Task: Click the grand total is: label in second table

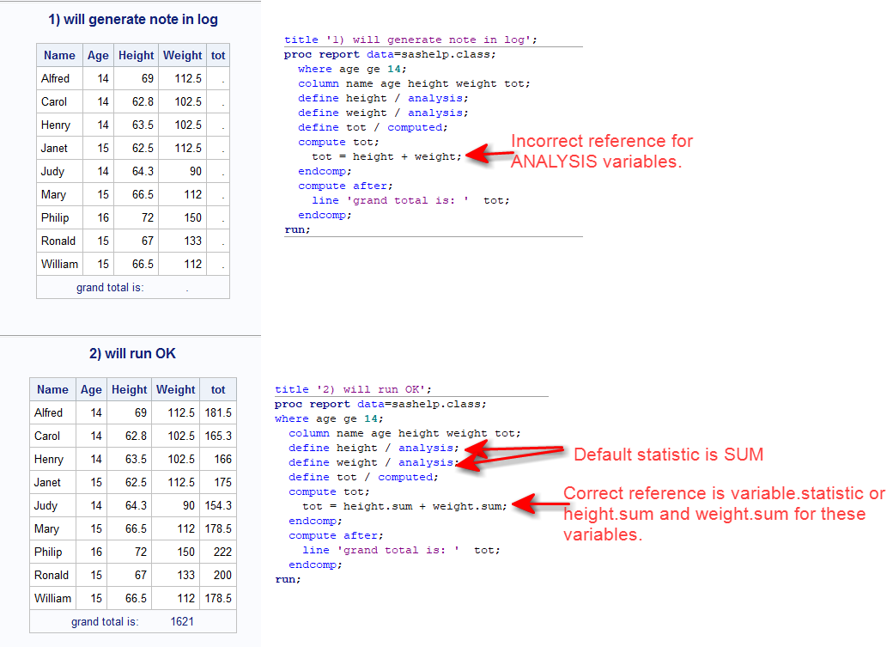Action: pos(103,621)
